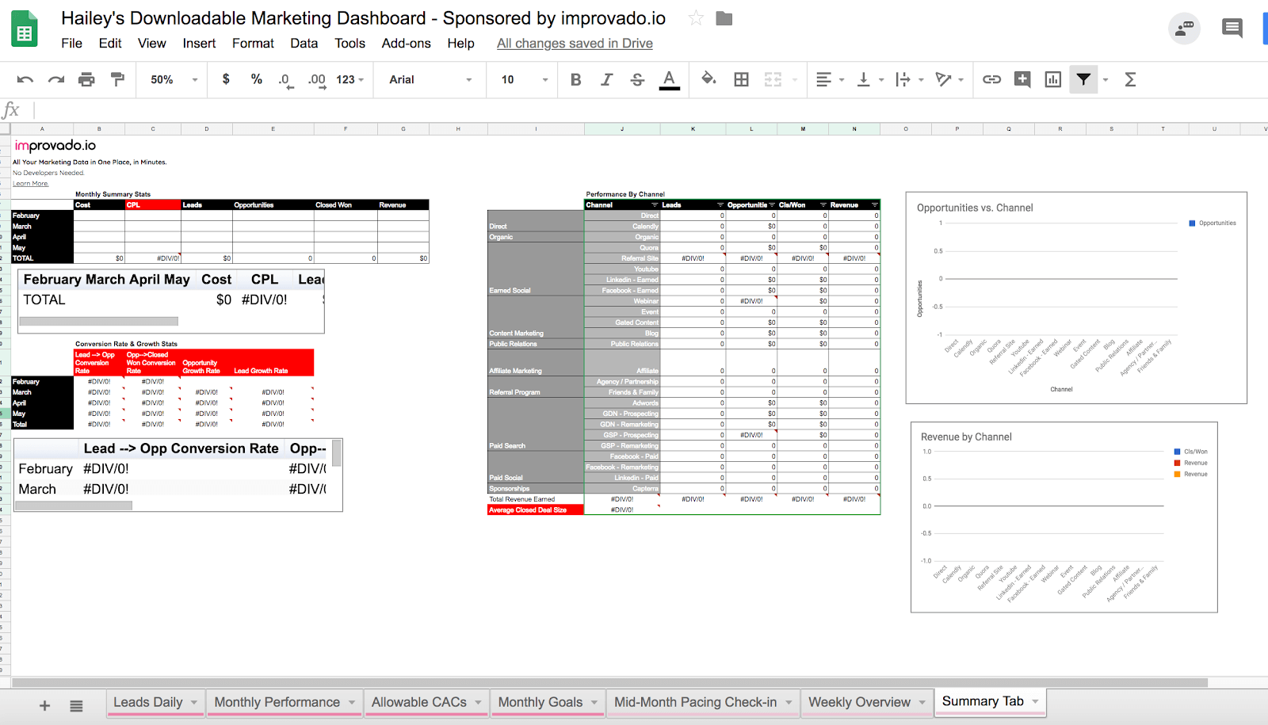
Task: Select the paint format tool
Action: coord(117,79)
